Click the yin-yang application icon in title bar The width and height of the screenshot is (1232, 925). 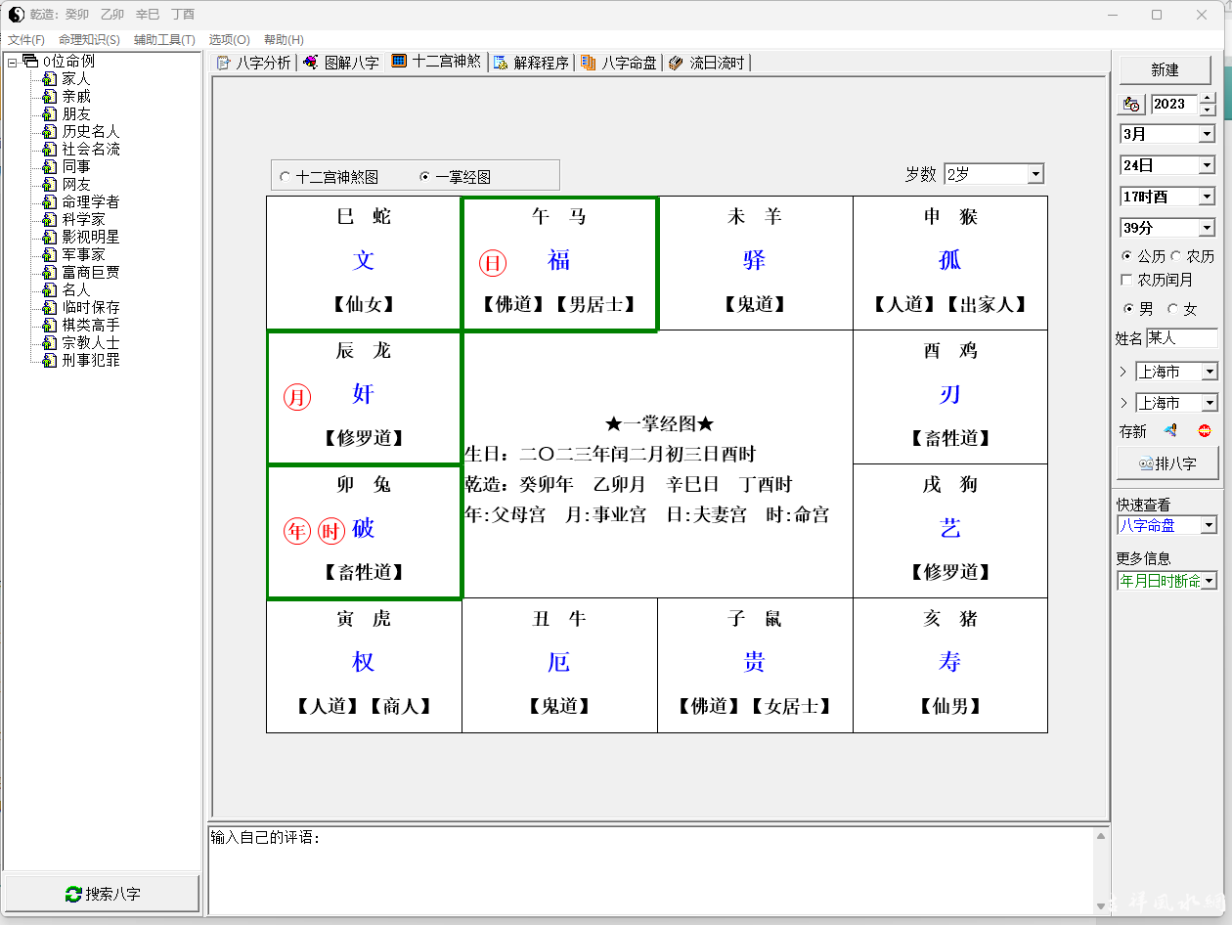16,14
